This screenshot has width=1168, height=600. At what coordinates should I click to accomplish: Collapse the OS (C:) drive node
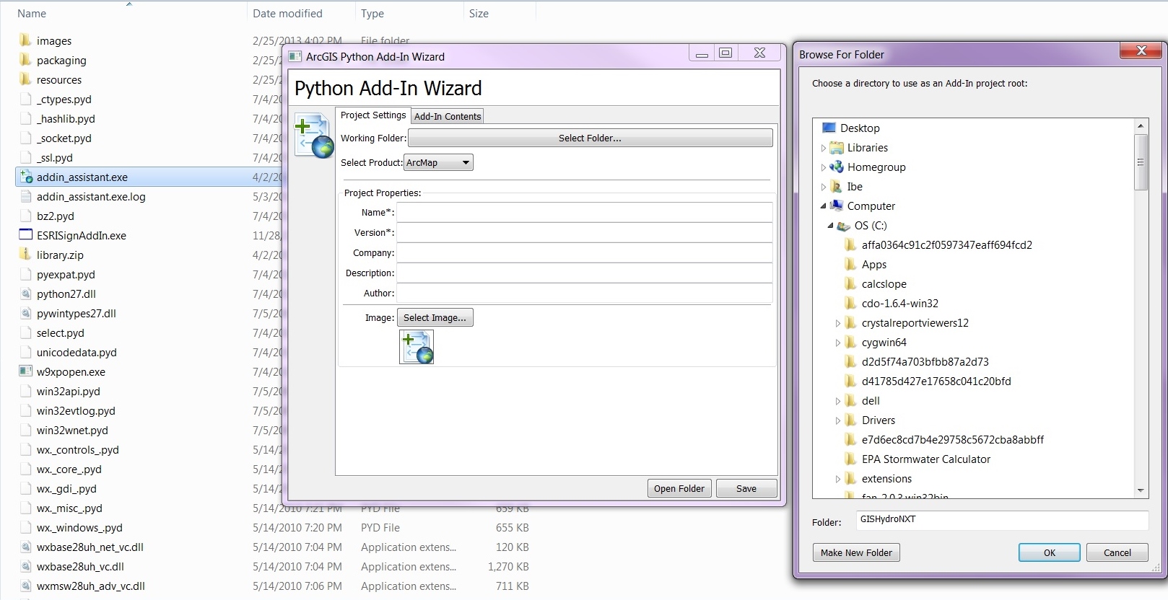[x=830, y=225]
